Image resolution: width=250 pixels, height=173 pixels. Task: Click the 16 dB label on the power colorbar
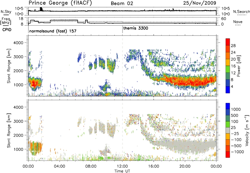tap(233, 66)
